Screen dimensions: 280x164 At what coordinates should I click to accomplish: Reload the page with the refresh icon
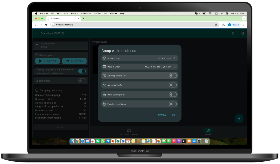click(x=46, y=25)
